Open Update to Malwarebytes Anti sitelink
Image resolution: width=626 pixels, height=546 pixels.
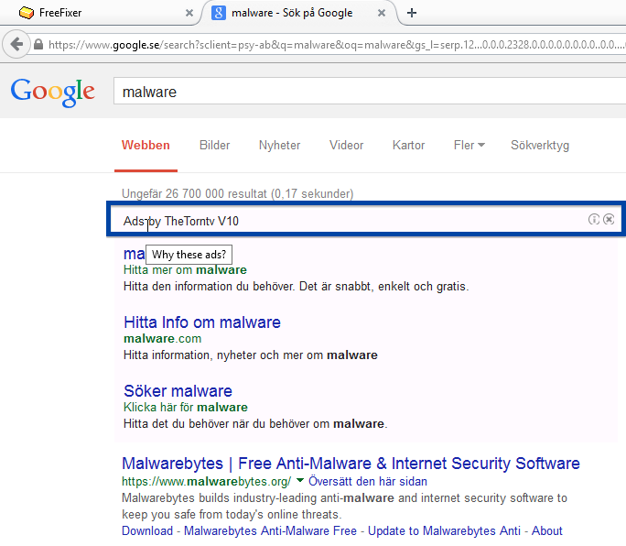pos(444,530)
